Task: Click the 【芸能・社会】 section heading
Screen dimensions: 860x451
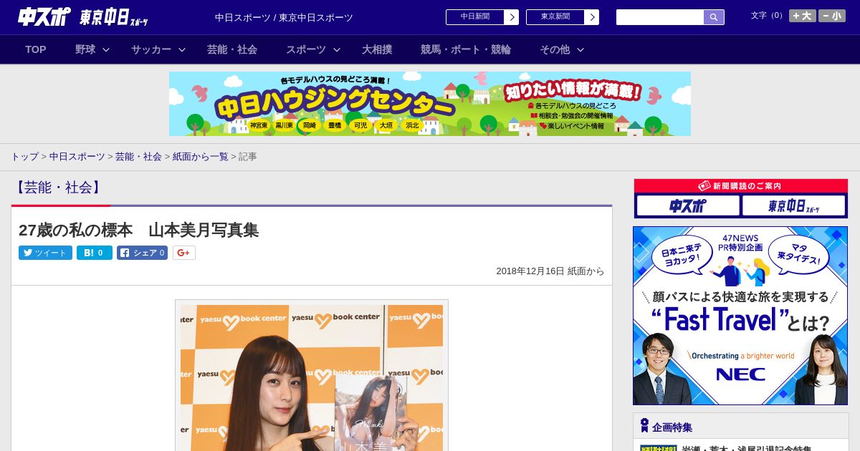Action: coord(58,188)
